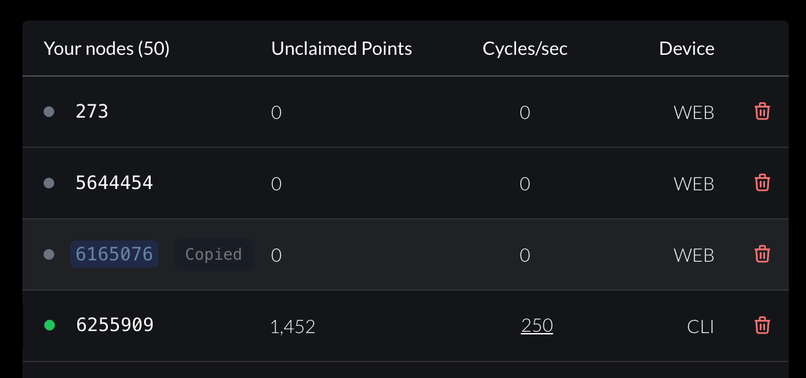Viewport: 806px width, 378px height.
Task: Click the Copied badge
Action: click(213, 254)
